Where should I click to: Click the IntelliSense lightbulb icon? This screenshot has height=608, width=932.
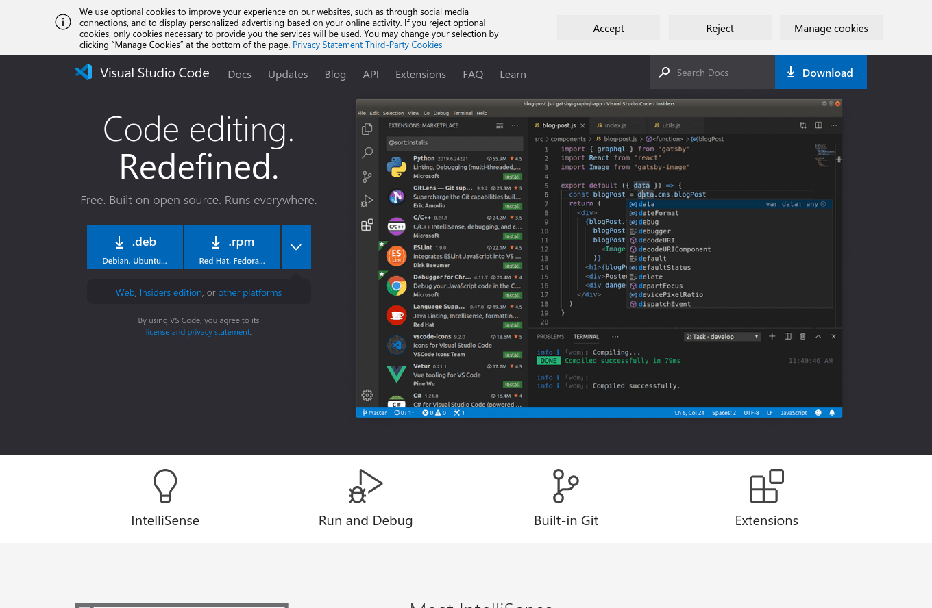click(165, 486)
